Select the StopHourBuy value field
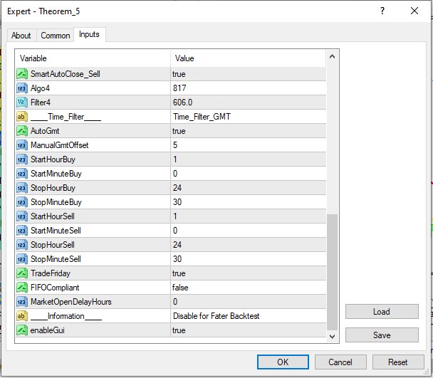The height and width of the screenshot is (378, 433). pyautogui.click(x=248, y=188)
